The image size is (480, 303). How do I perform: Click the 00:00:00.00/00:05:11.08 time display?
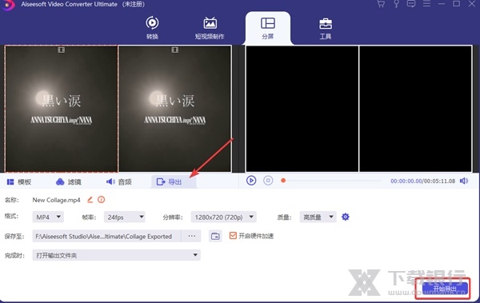pyautogui.click(x=422, y=181)
